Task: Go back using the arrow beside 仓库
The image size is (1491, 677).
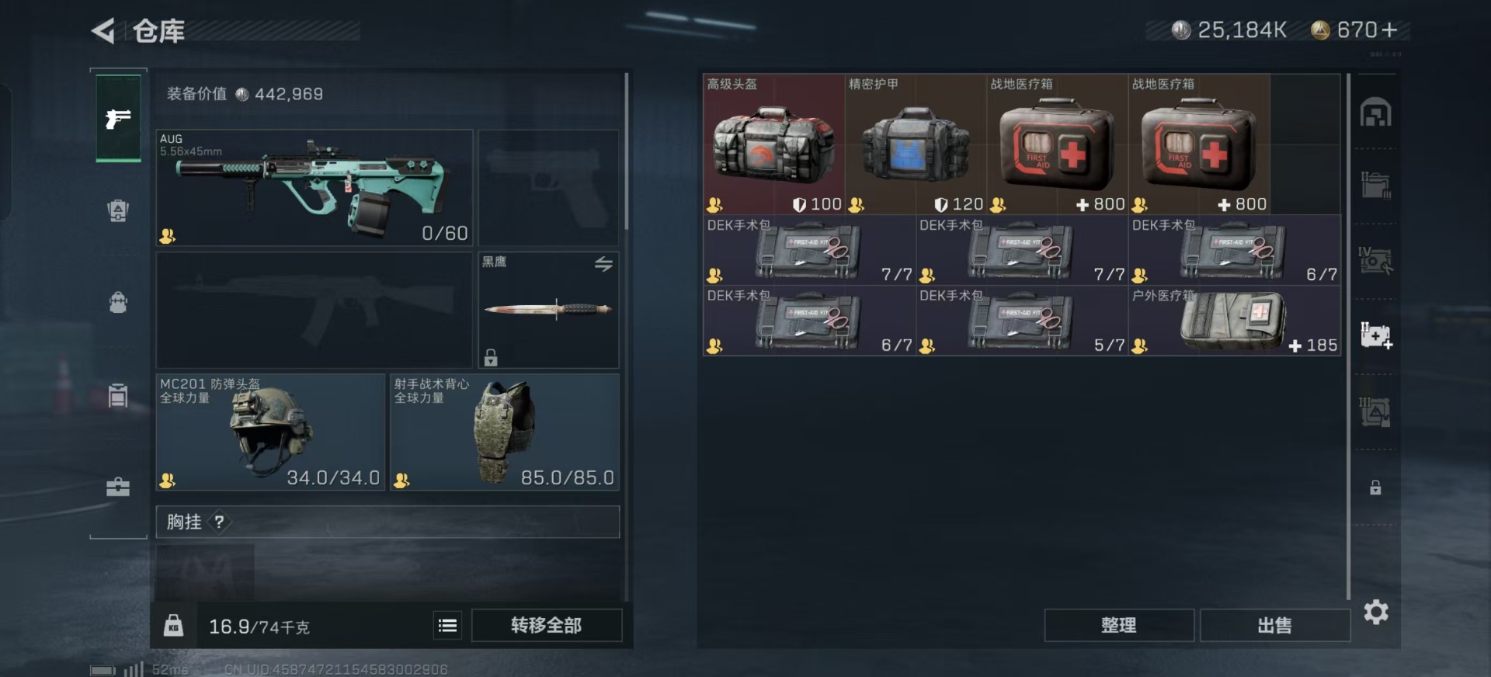Action: (x=103, y=31)
